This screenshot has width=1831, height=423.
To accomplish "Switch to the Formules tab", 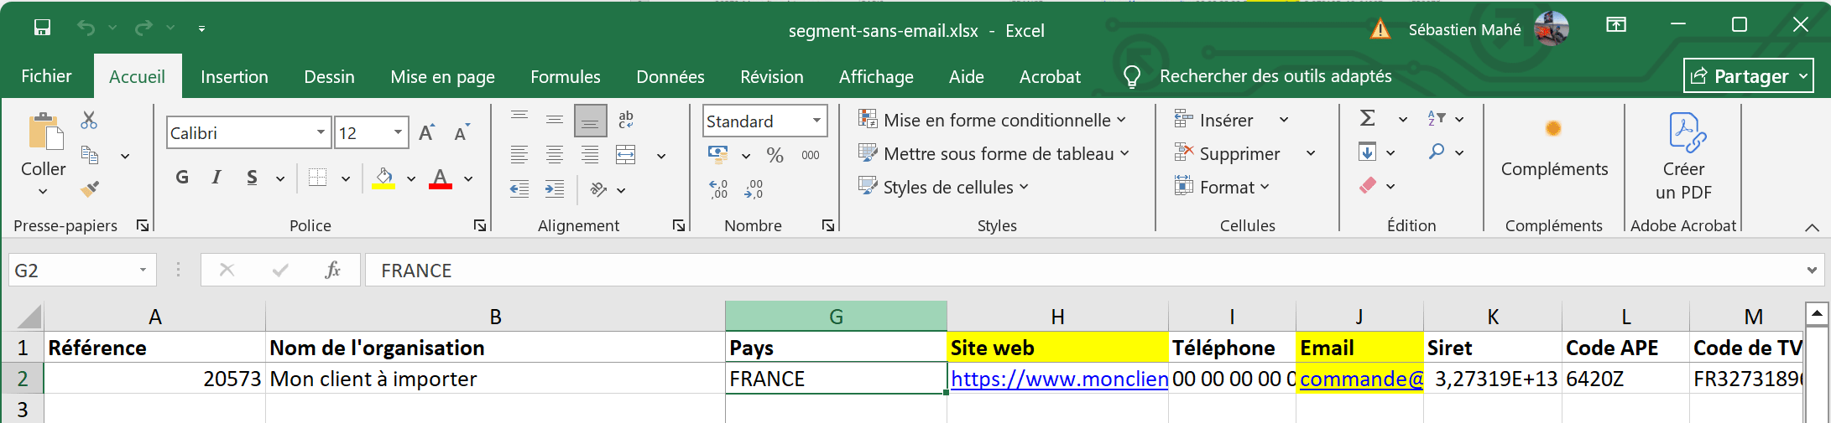I will pos(565,77).
